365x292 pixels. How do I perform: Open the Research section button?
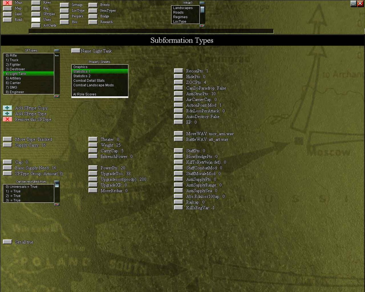[x=93, y=22]
